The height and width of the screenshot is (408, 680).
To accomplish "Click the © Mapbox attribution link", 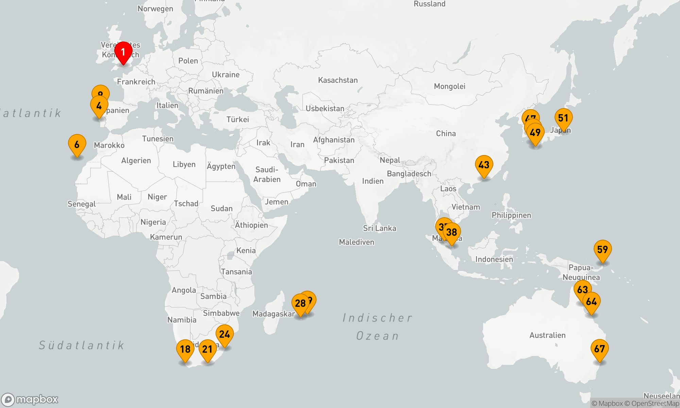I will point(607,404).
